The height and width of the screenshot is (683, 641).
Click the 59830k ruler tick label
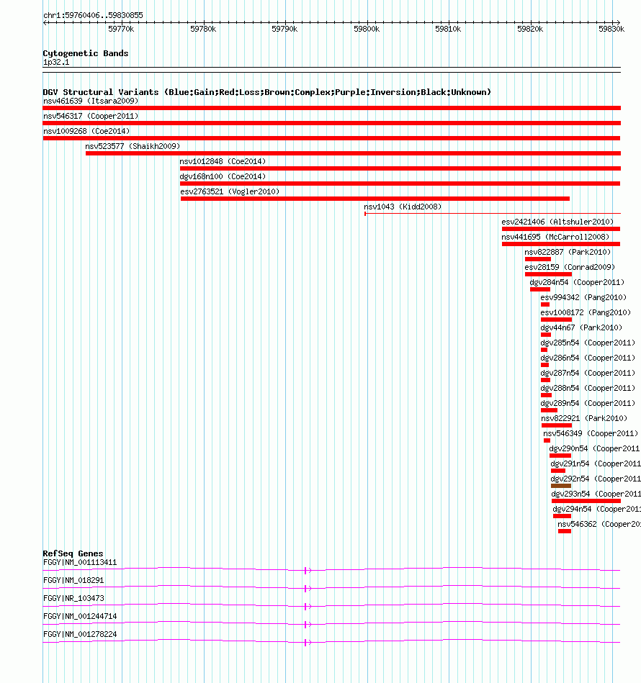tap(611, 30)
